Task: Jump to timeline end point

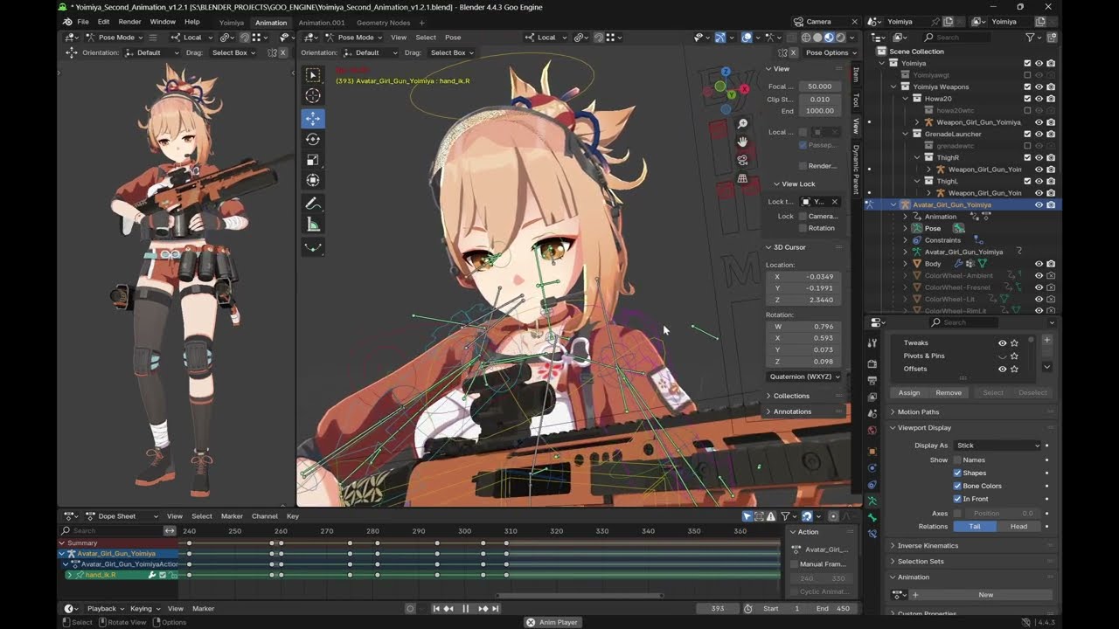Action: [x=496, y=609]
